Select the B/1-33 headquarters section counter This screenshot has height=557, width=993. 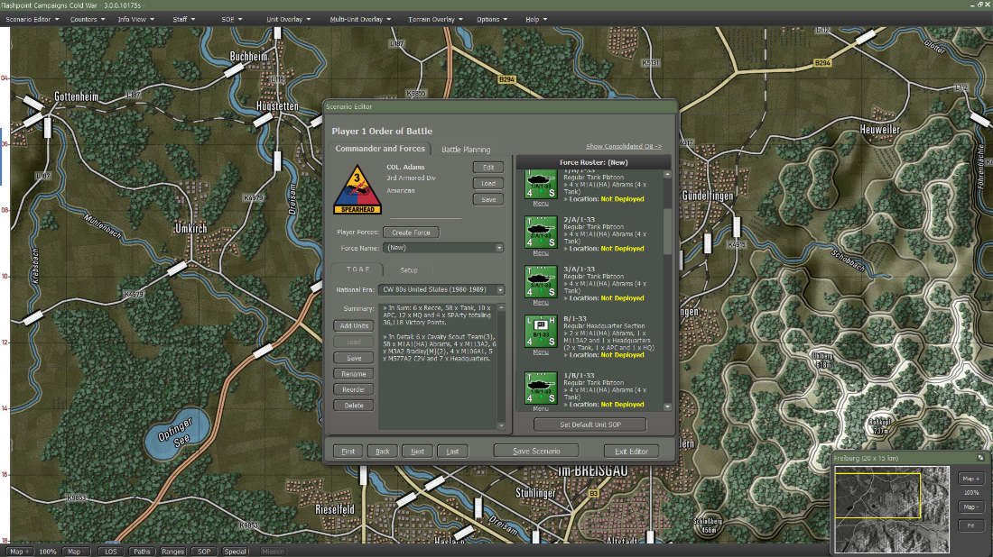(541, 332)
